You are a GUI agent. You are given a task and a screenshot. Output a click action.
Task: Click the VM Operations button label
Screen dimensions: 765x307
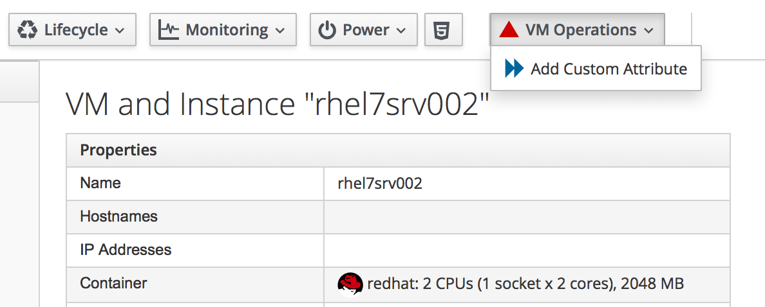pos(580,30)
